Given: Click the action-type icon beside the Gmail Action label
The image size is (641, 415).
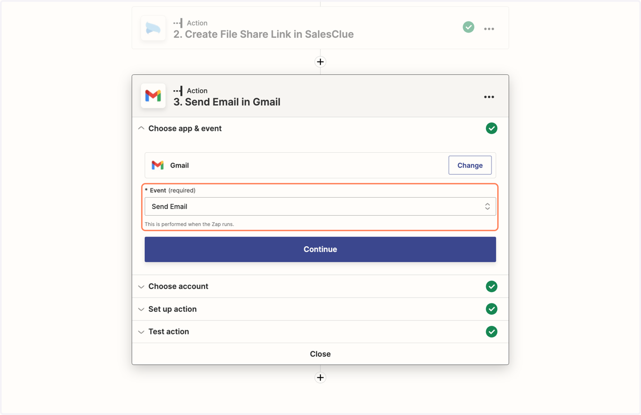Looking at the screenshot, I should [x=178, y=91].
